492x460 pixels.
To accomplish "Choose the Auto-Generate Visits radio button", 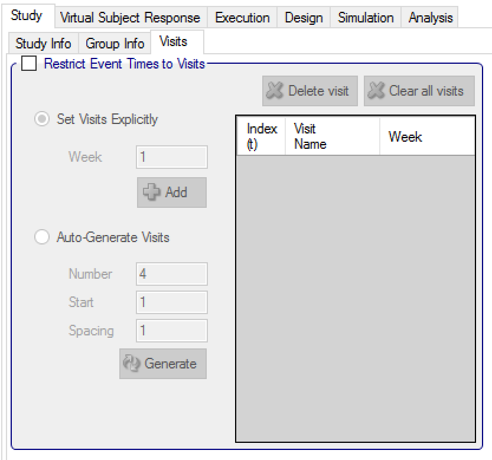I will [x=42, y=237].
